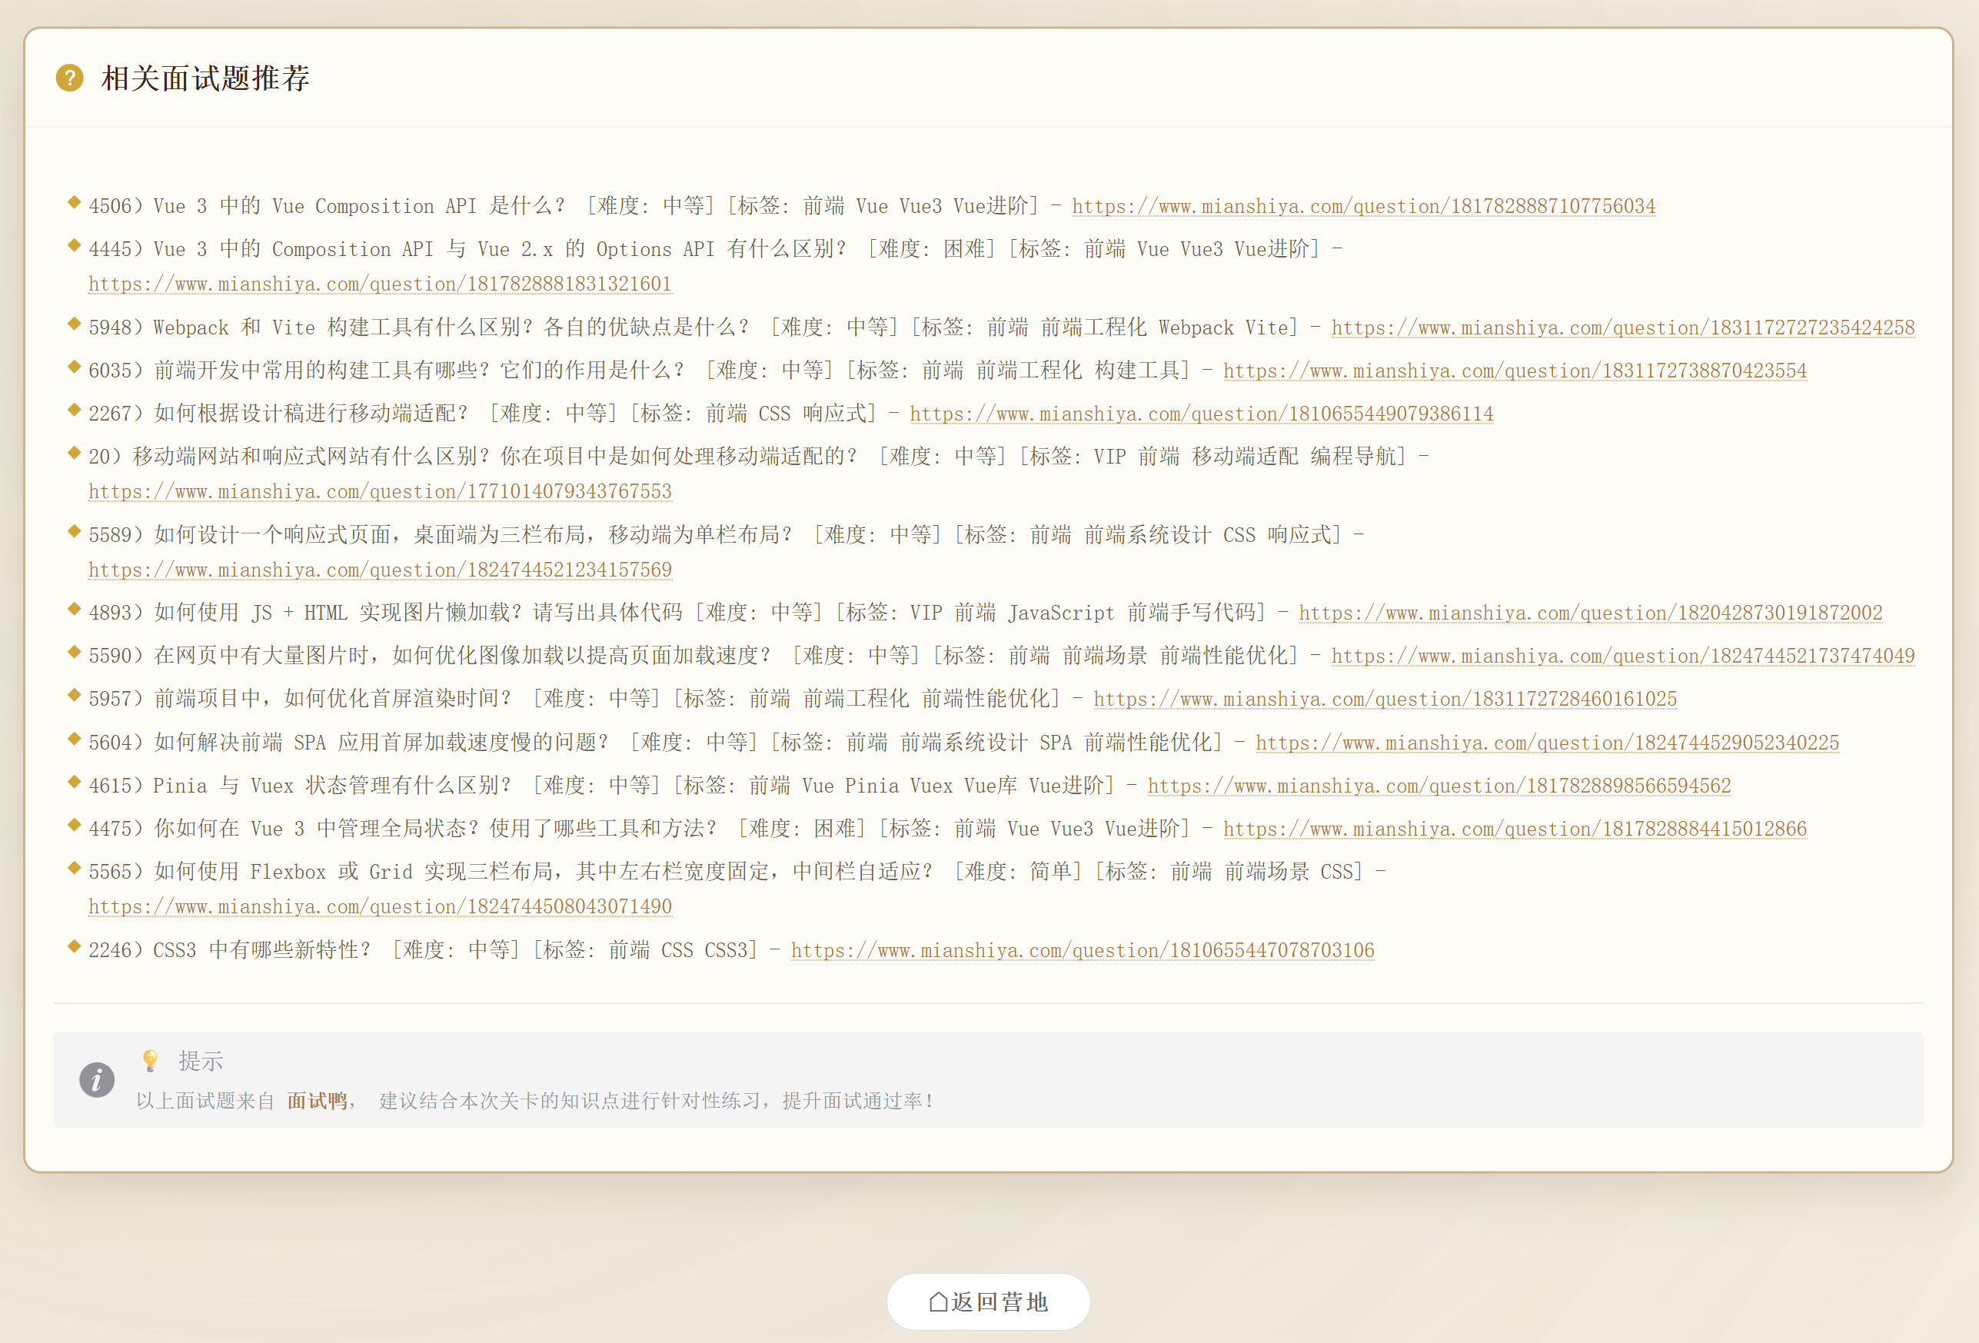1979x1343 pixels.
Task: Open the Webpack and Vite question link
Action: pyautogui.click(x=1622, y=329)
